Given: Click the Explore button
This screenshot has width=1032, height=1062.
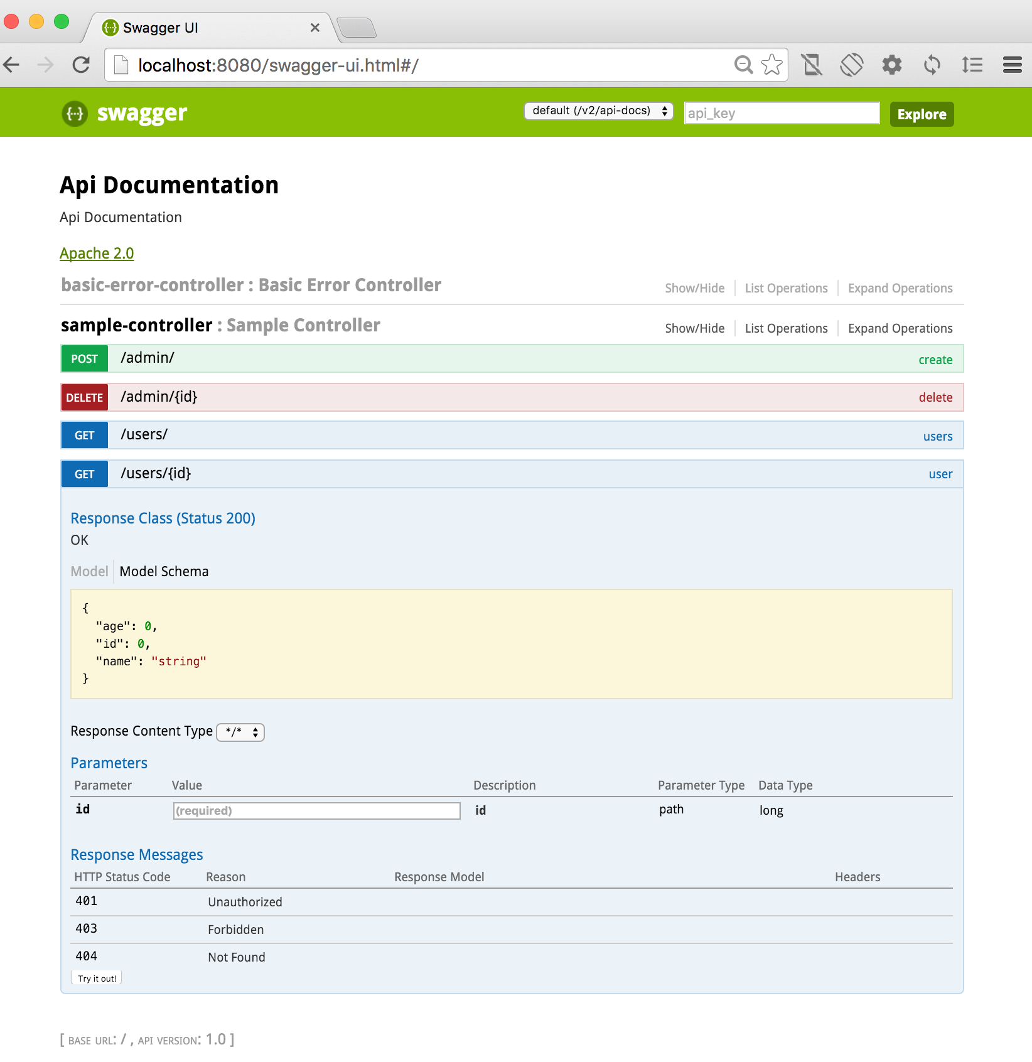Looking at the screenshot, I should [921, 114].
